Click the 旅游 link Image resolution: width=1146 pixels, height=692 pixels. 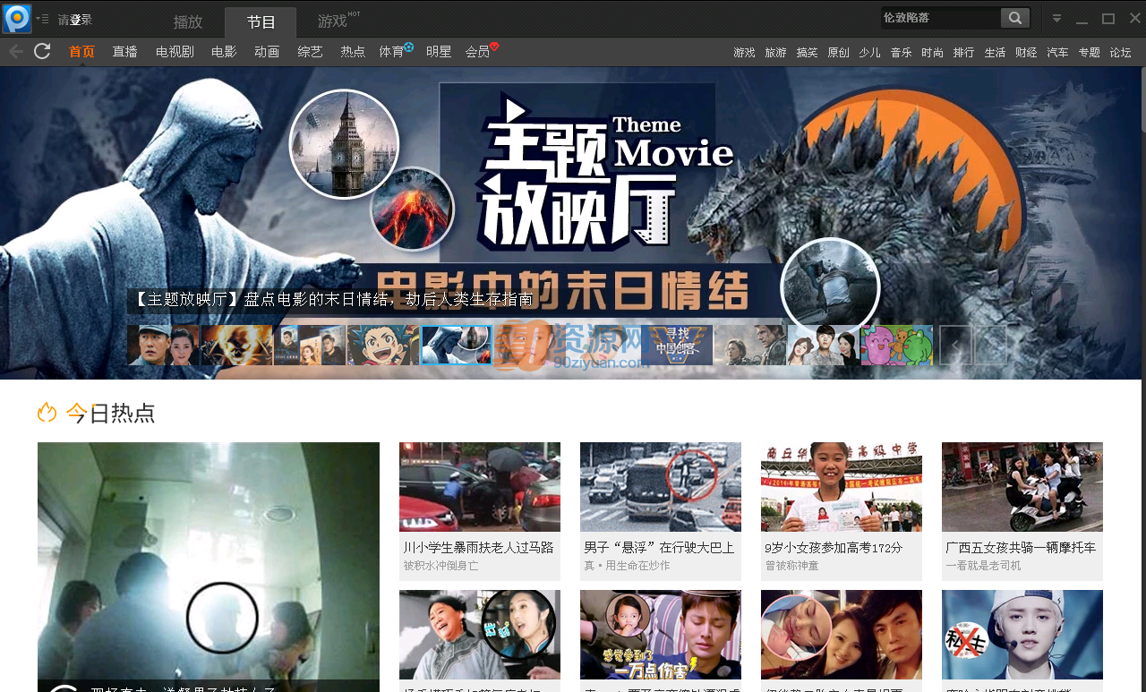pos(775,53)
